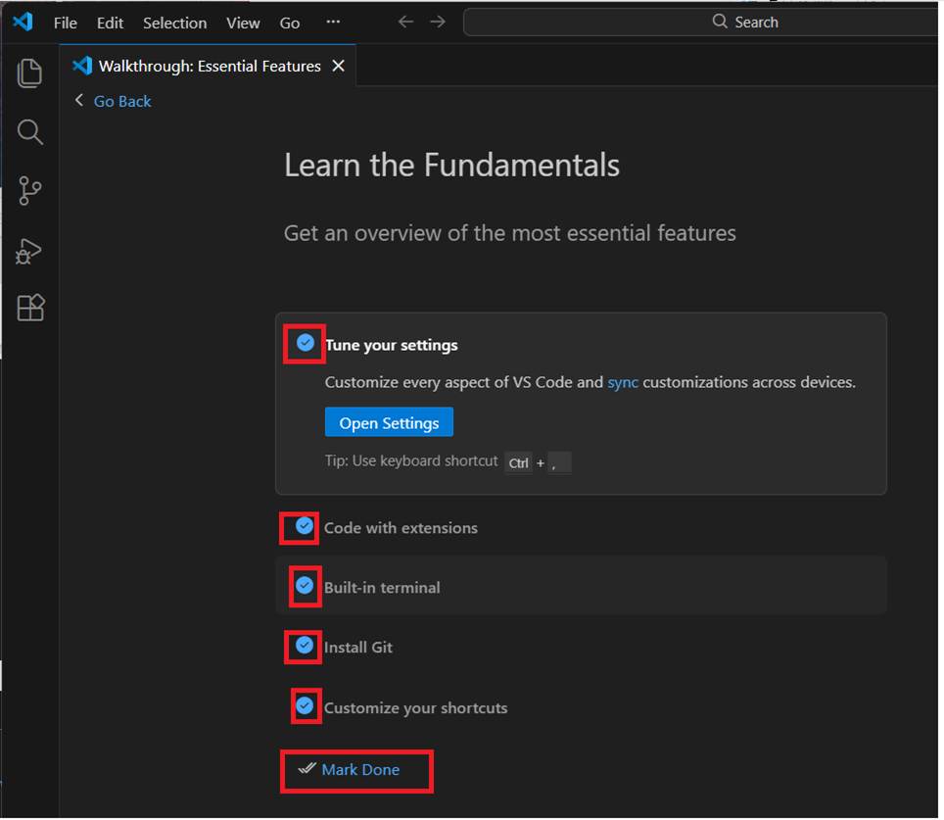Close the Walkthrough: Essential Features tab

click(x=339, y=66)
